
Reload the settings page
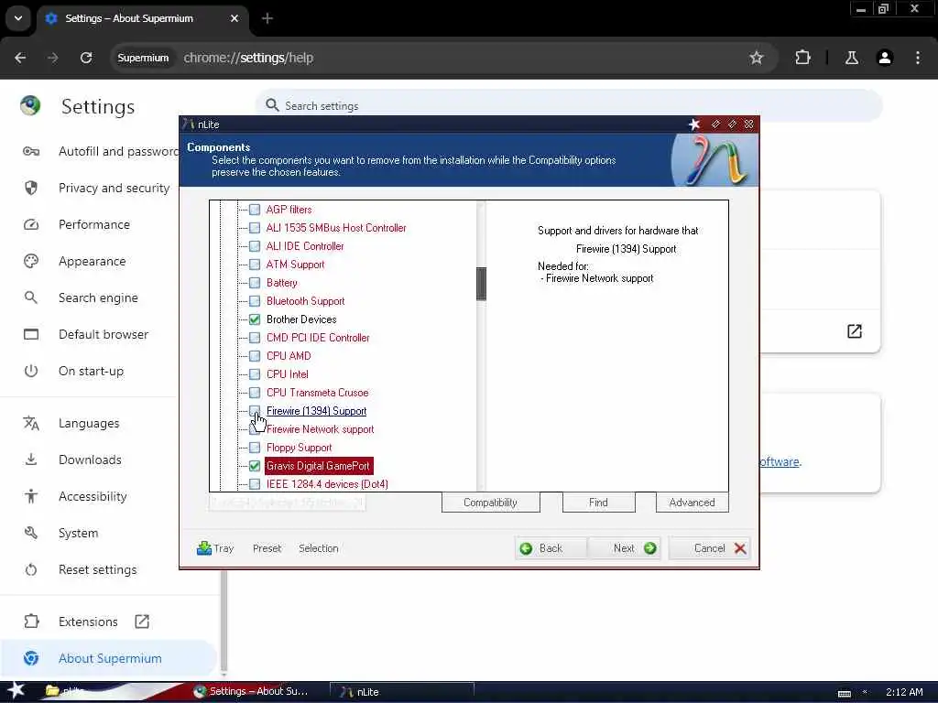pos(86,58)
